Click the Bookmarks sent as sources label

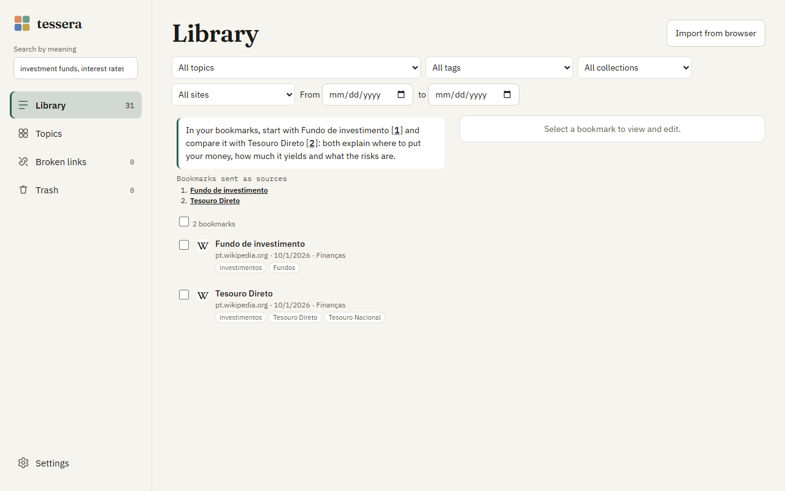coord(232,179)
